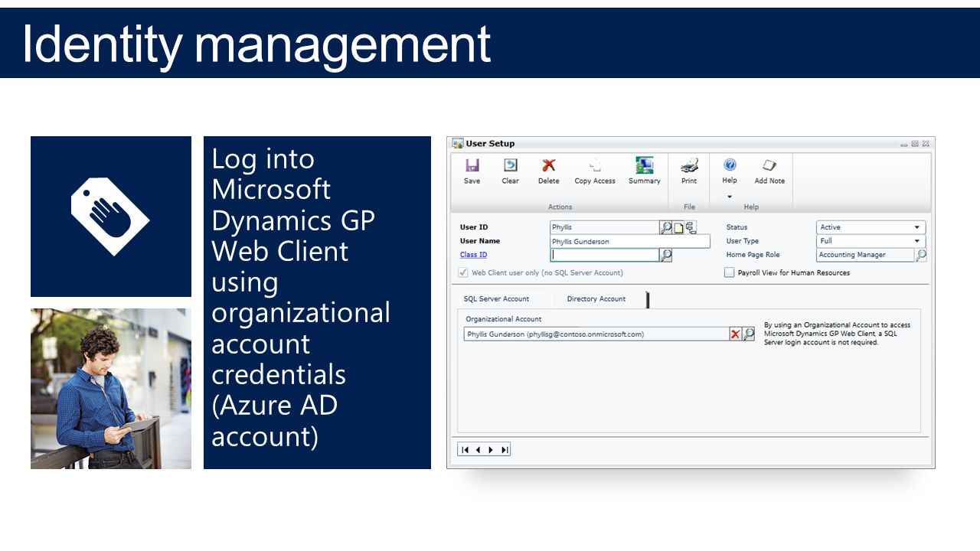
Task: Click the Copy Access toolbar icon
Action: point(595,165)
